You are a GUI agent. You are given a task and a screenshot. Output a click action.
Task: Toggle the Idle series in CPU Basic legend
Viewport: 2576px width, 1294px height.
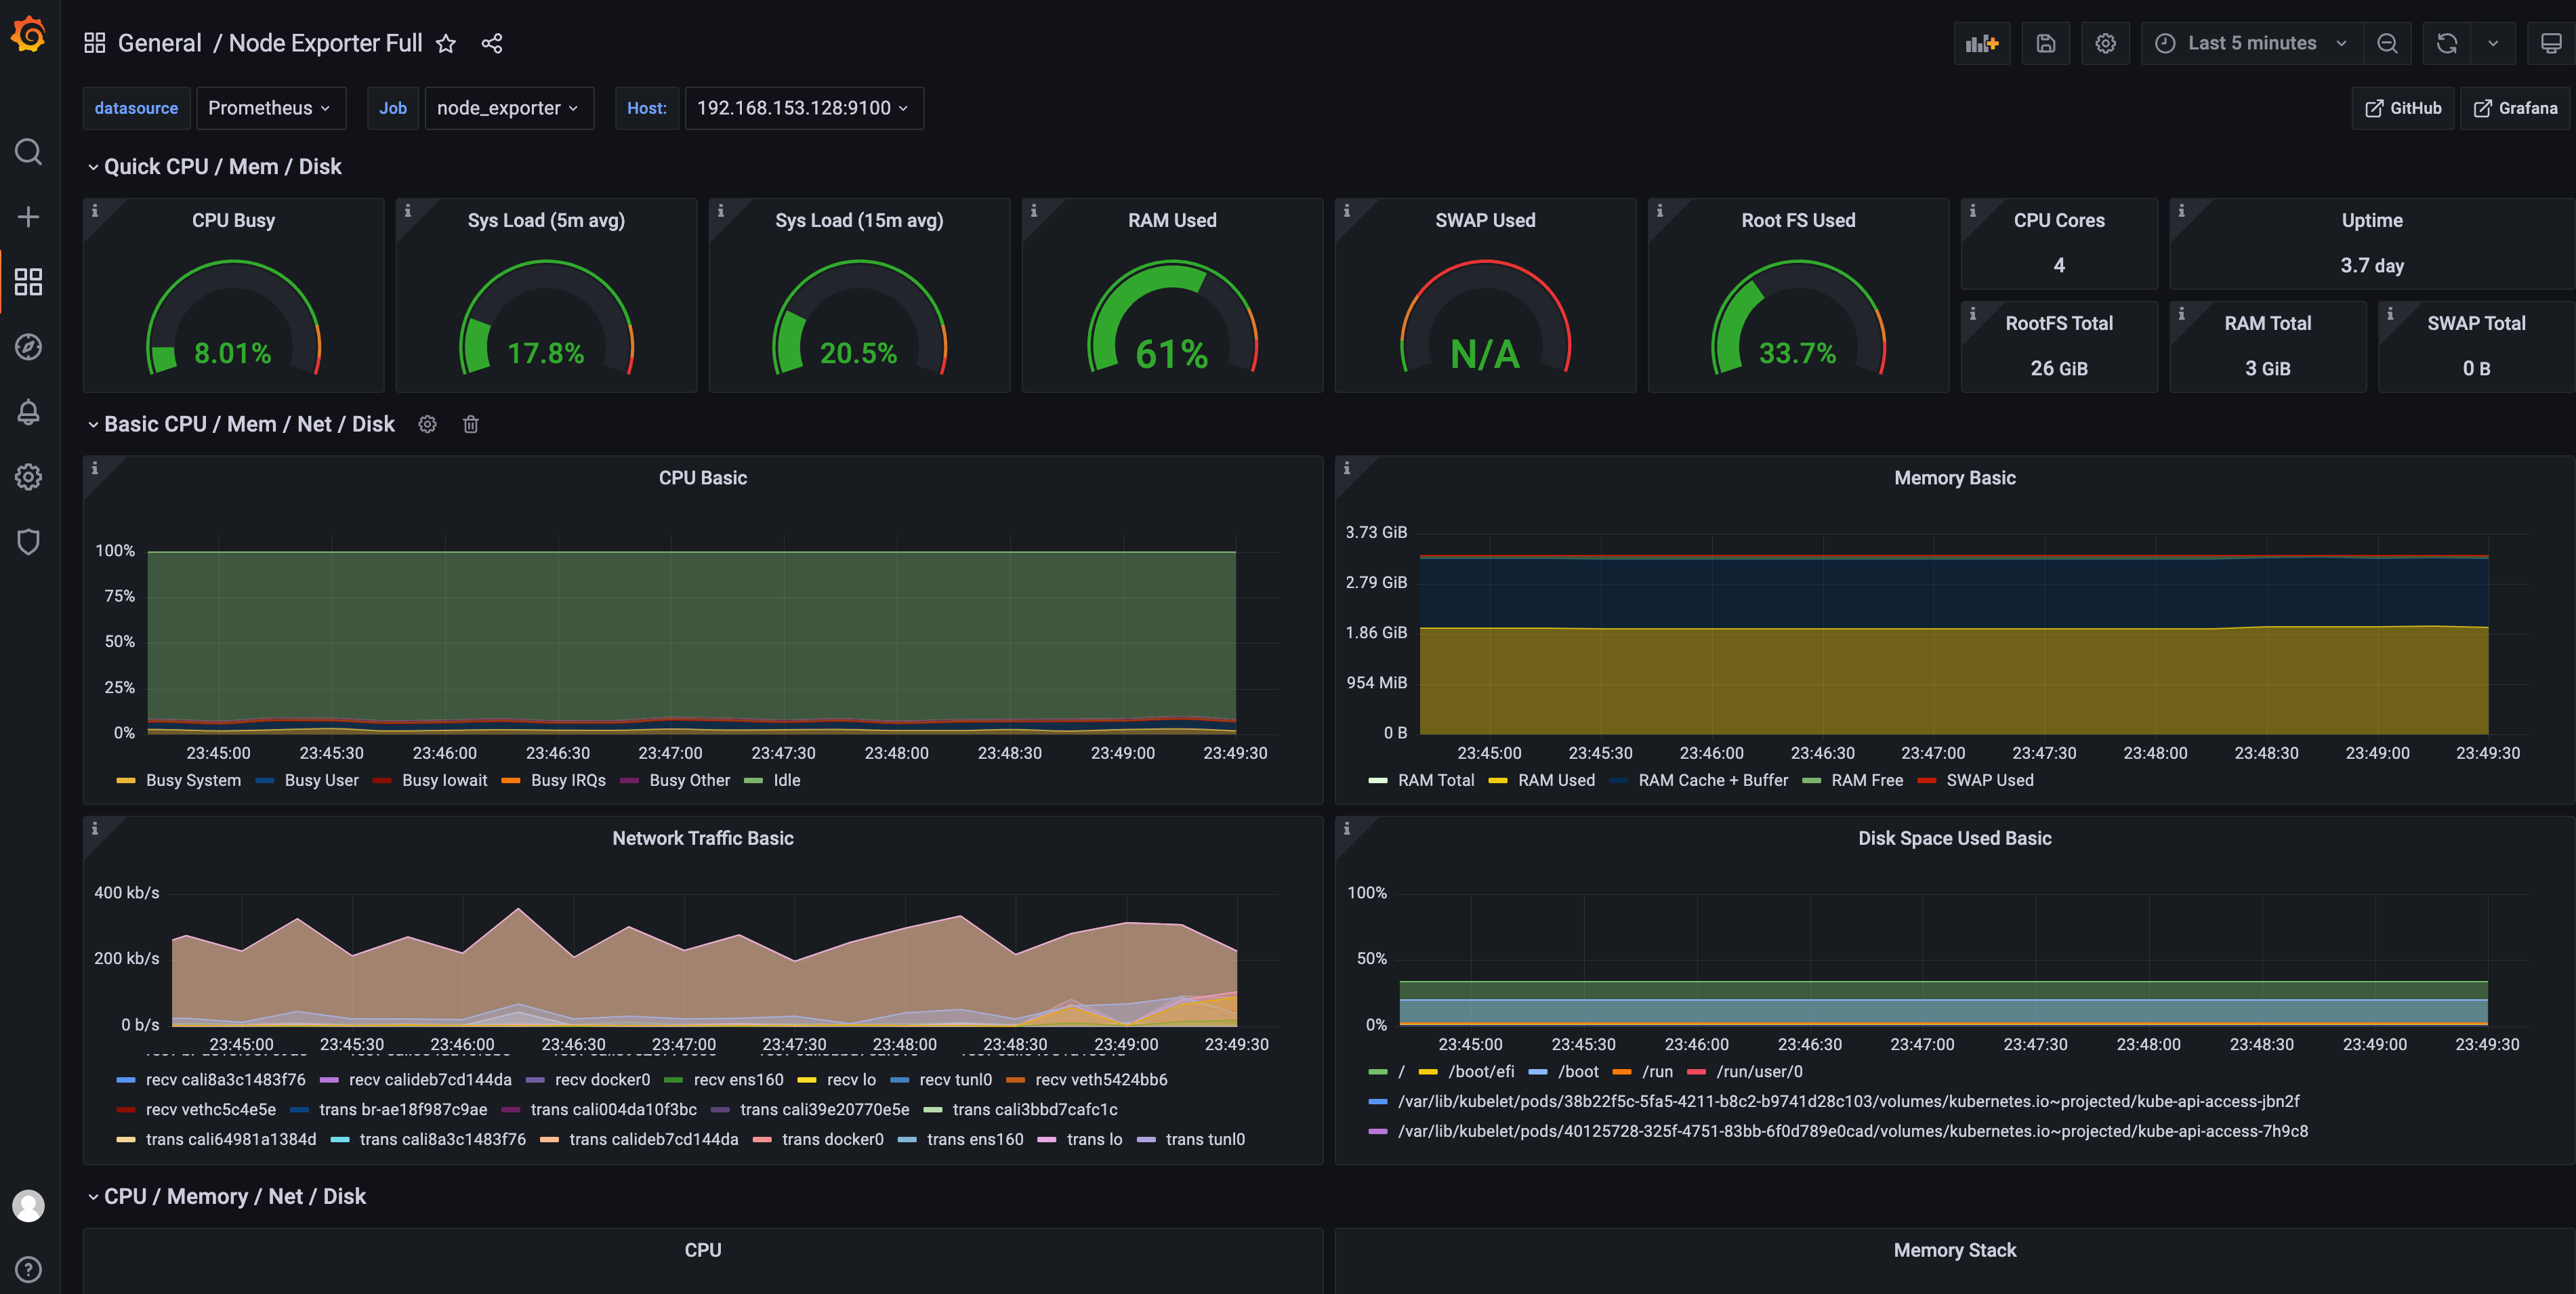click(x=786, y=780)
